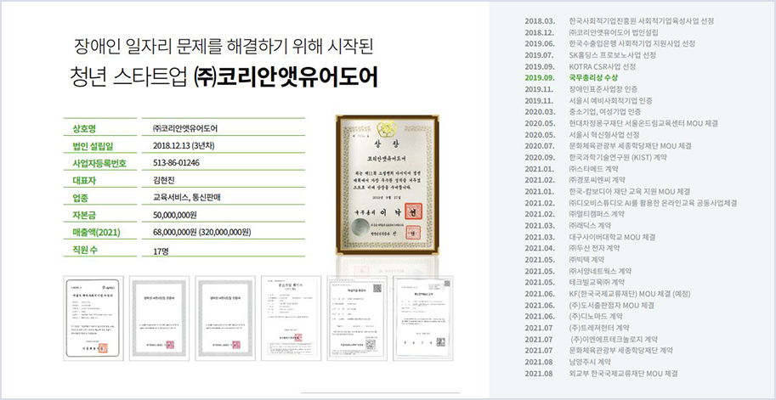Click '㈜빅텍 계약' entry
This screenshot has height=400, width=776.
(586, 260)
